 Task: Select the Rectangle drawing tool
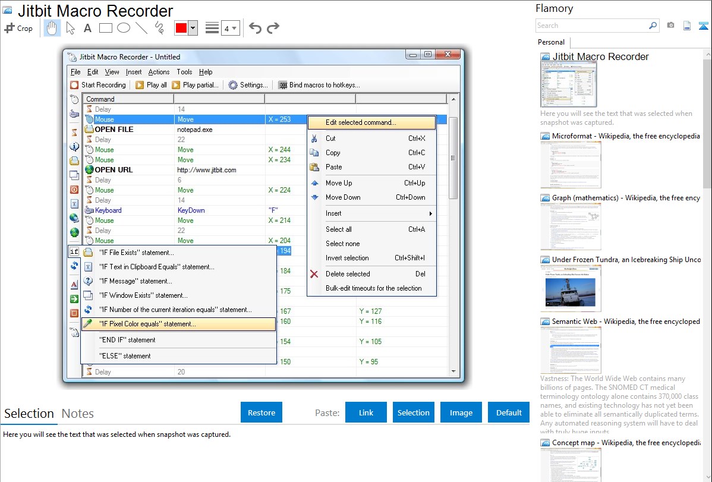coord(105,27)
